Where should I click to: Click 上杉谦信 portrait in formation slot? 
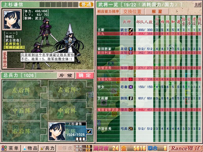point(57,131)
